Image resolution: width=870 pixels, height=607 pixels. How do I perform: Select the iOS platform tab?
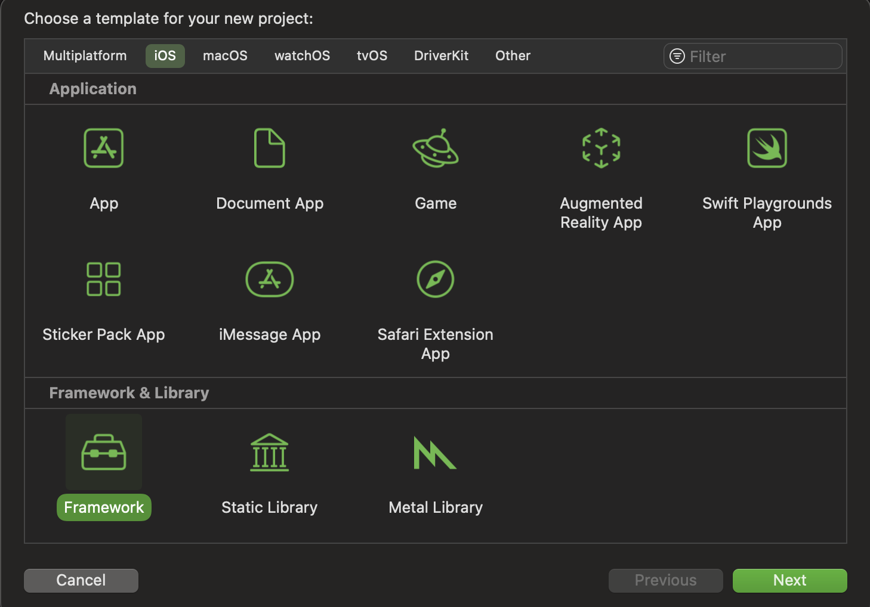(x=165, y=55)
